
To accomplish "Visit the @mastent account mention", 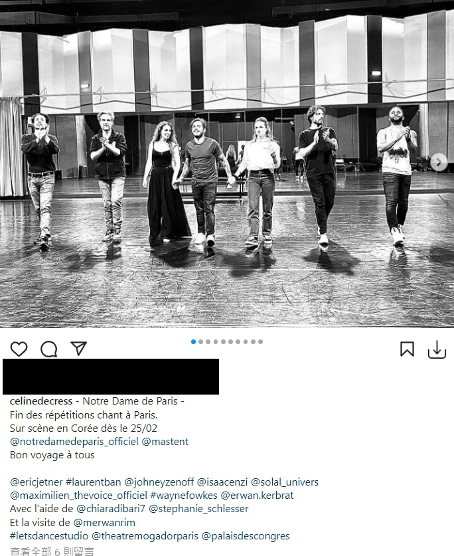I will 165,442.
